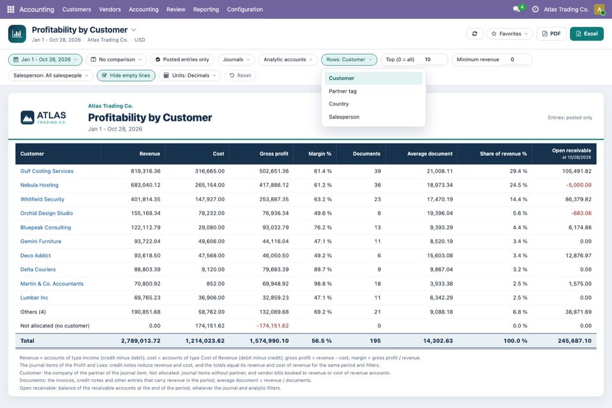612x408 pixels.
Task: Open the Jan 1 - Oct 28, 2026 date filter
Action: [x=45, y=59]
